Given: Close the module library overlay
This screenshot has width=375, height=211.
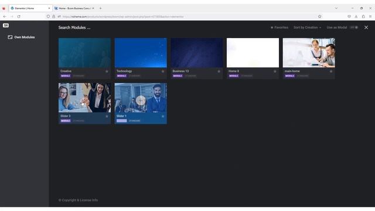Looking at the screenshot, I should tap(366, 28).
